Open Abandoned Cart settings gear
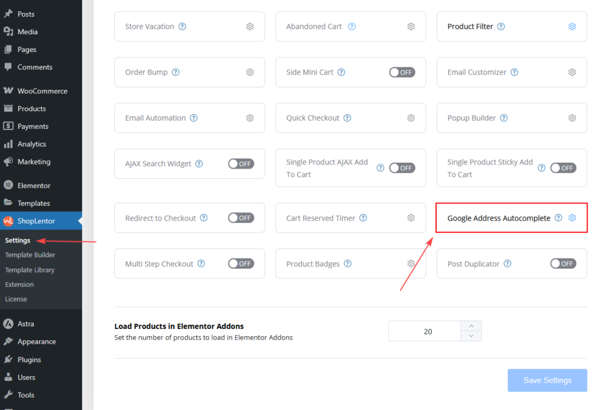Image resolution: width=606 pixels, height=410 pixels. coord(411,27)
